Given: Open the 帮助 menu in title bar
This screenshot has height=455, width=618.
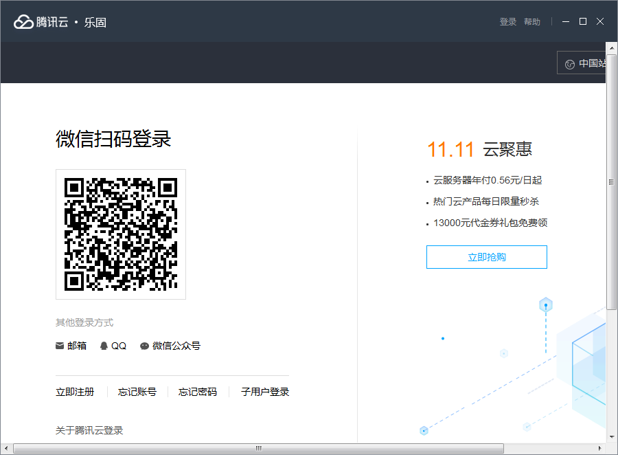Looking at the screenshot, I should click(532, 22).
